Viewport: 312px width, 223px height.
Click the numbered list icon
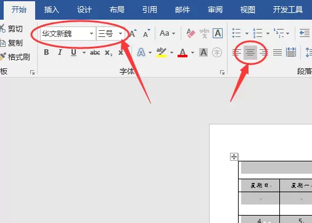tap(257, 33)
